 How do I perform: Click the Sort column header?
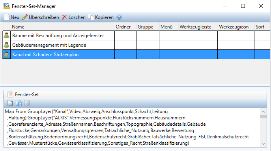tap(262, 27)
